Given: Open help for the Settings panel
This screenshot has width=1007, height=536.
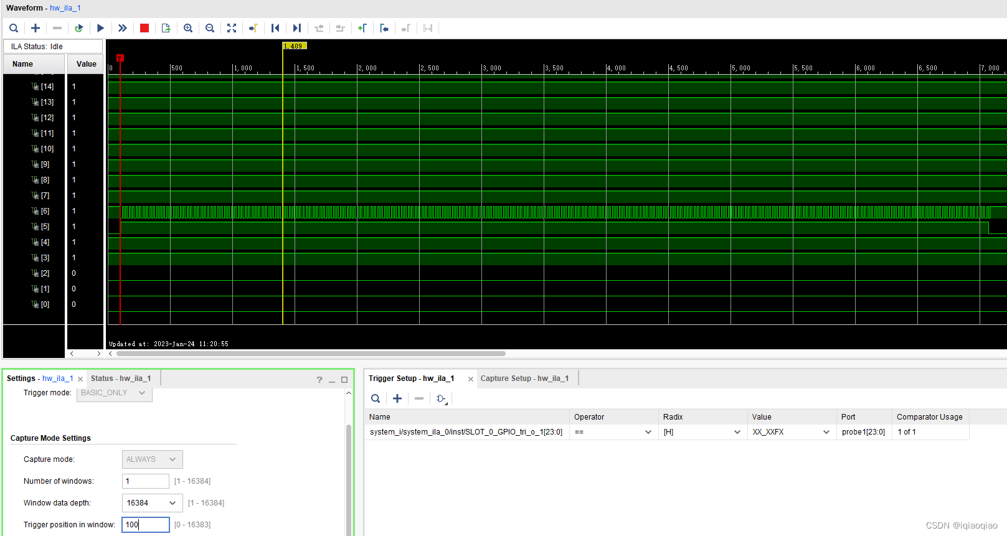Looking at the screenshot, I should tap(319, 380).
